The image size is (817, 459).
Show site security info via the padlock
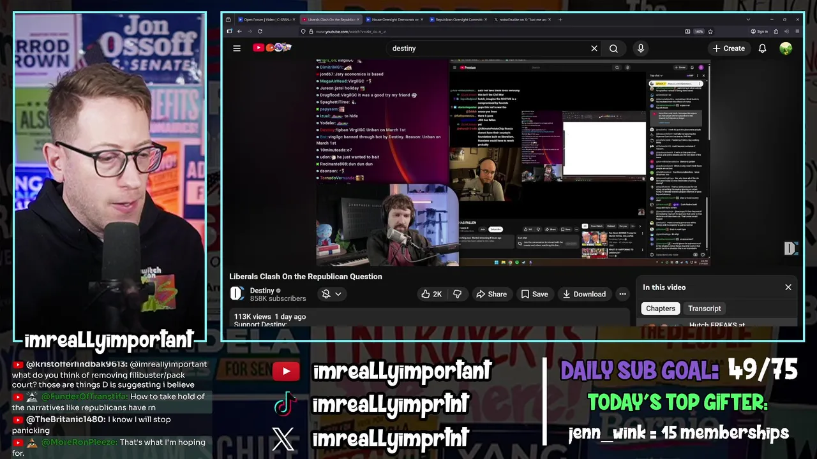pos(310,31)
